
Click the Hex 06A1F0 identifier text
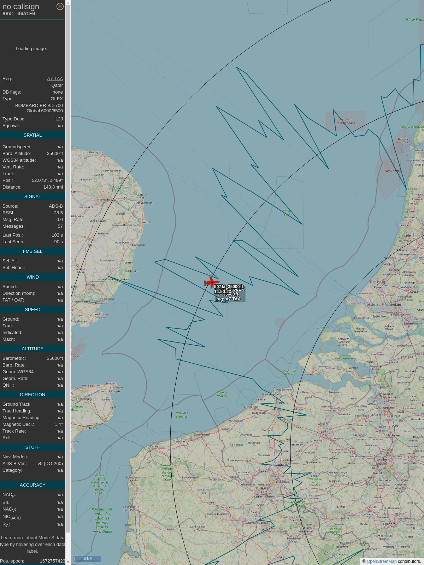(19, 14)
